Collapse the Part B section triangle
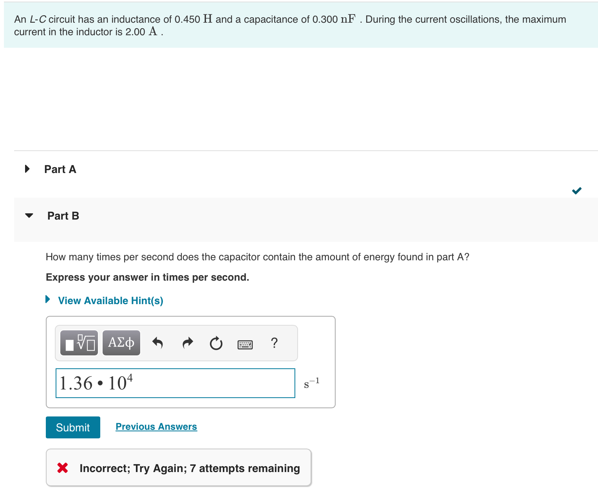 (29, 215)
